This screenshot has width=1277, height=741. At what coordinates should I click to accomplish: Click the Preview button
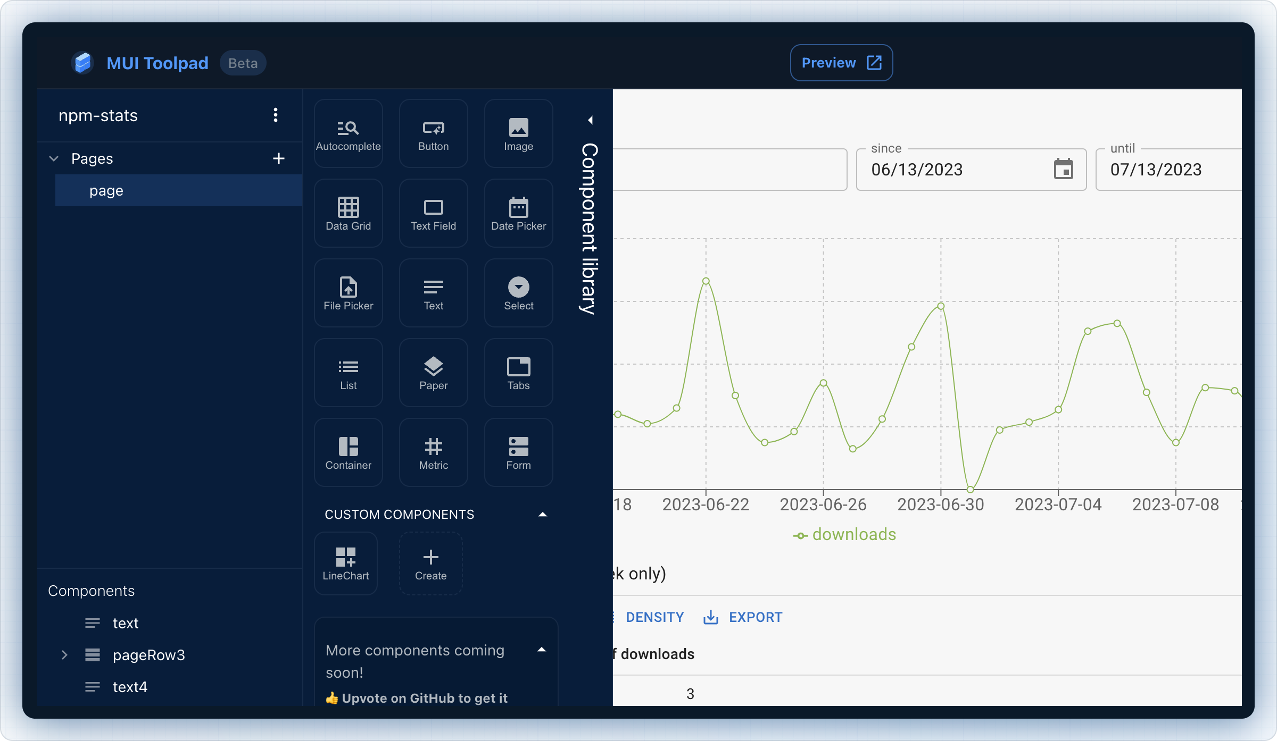point(840,63)
